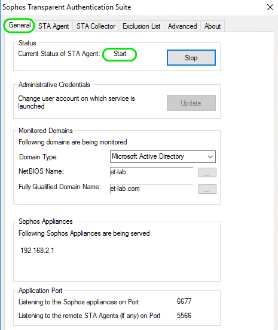
Task: Open the NetBIOS Name browse button
Action: pos(207,172)
